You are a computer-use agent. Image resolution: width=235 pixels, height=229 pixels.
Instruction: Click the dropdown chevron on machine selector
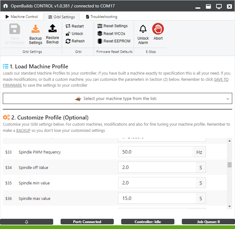[x=228, y=99]
